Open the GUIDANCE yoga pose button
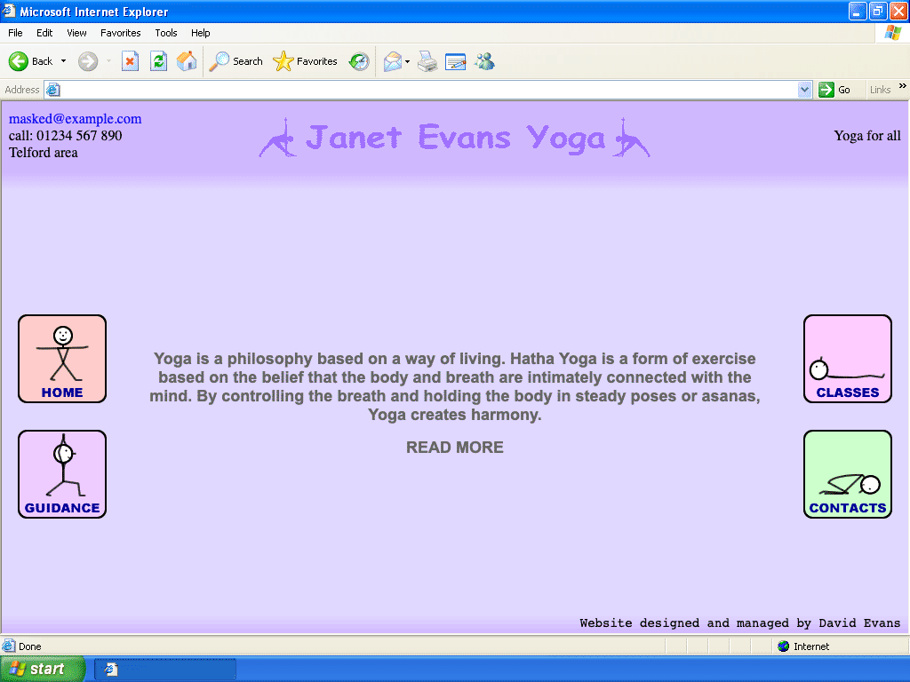910x682 pixels. point(62,474)
